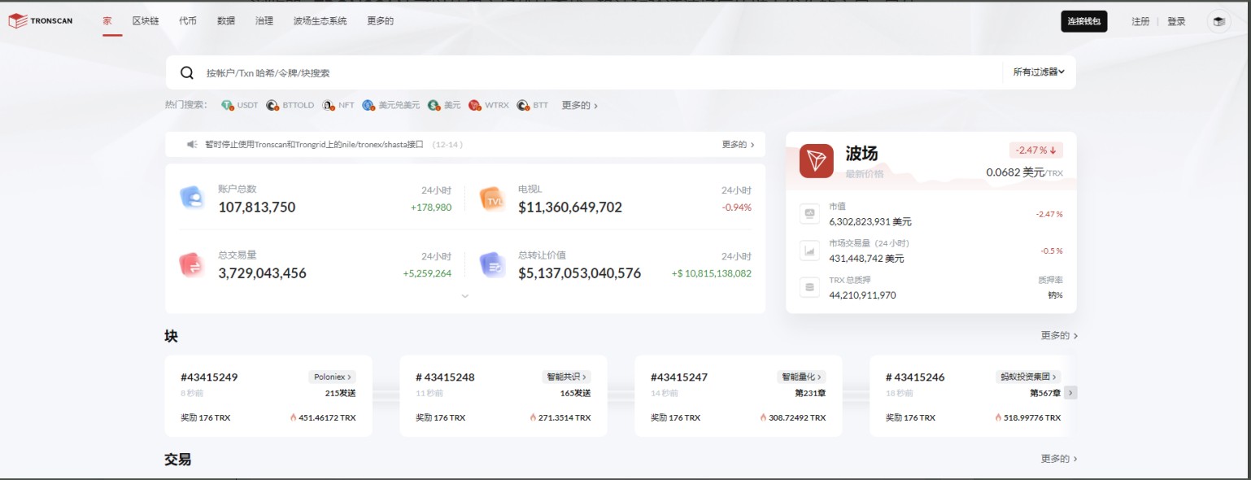Click the USDT token icon
The height and width of the screenshot is (480, 1251).
pos(227,106)
